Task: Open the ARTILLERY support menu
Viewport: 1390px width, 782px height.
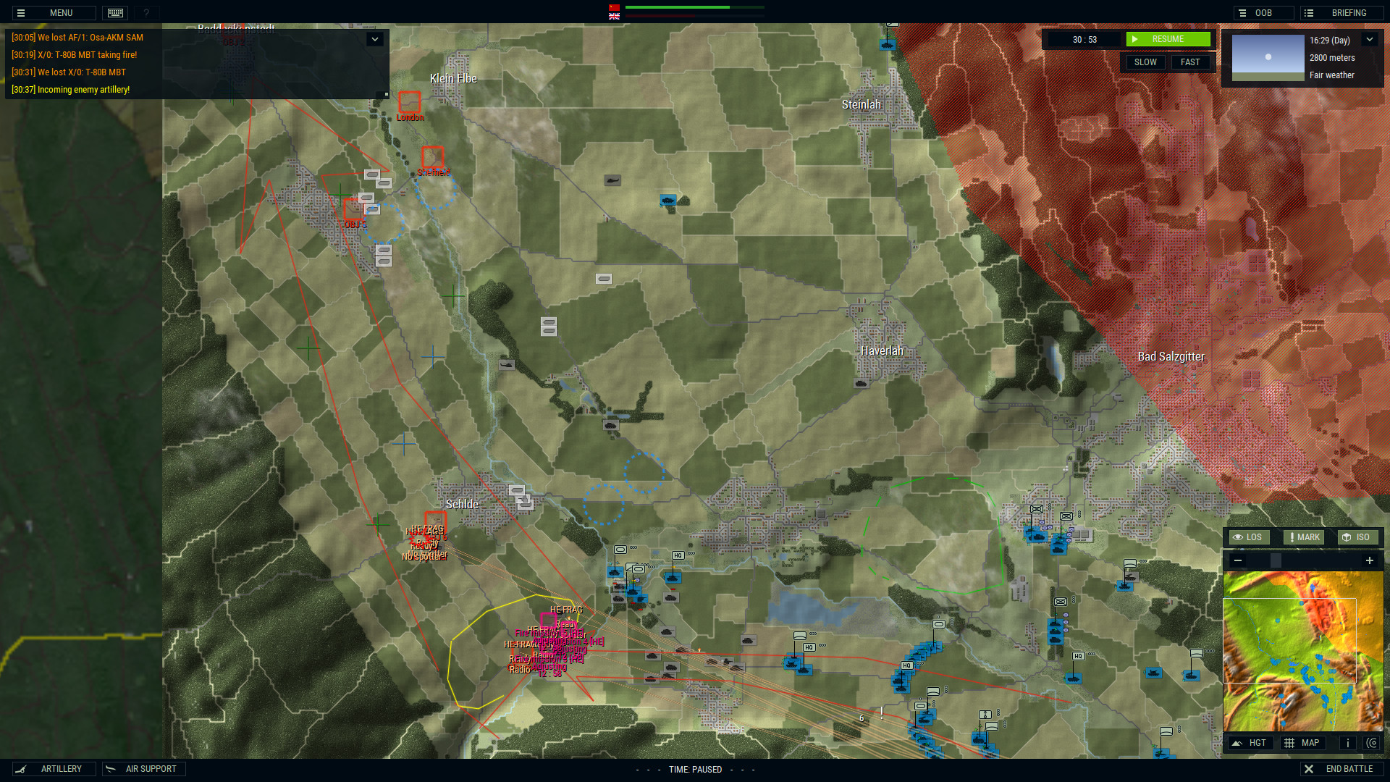Action: (54, 769)
